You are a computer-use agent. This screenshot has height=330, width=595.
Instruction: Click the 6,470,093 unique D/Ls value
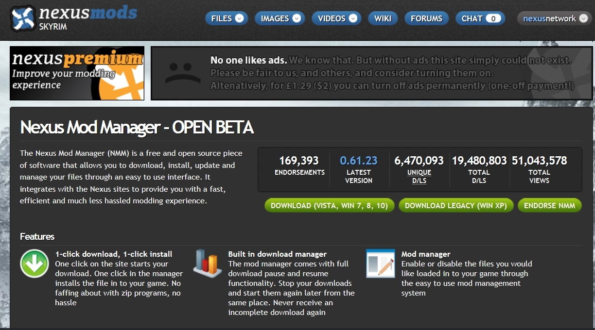pyautogui.click(x=419, y=160)
